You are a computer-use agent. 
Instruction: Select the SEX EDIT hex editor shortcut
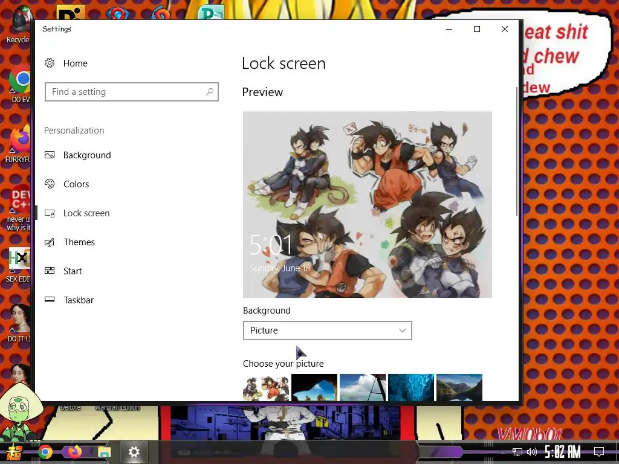tap(18, 265)
